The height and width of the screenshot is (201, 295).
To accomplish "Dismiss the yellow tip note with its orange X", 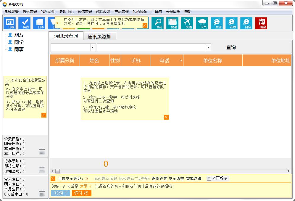I will click(x=166, y=117).
